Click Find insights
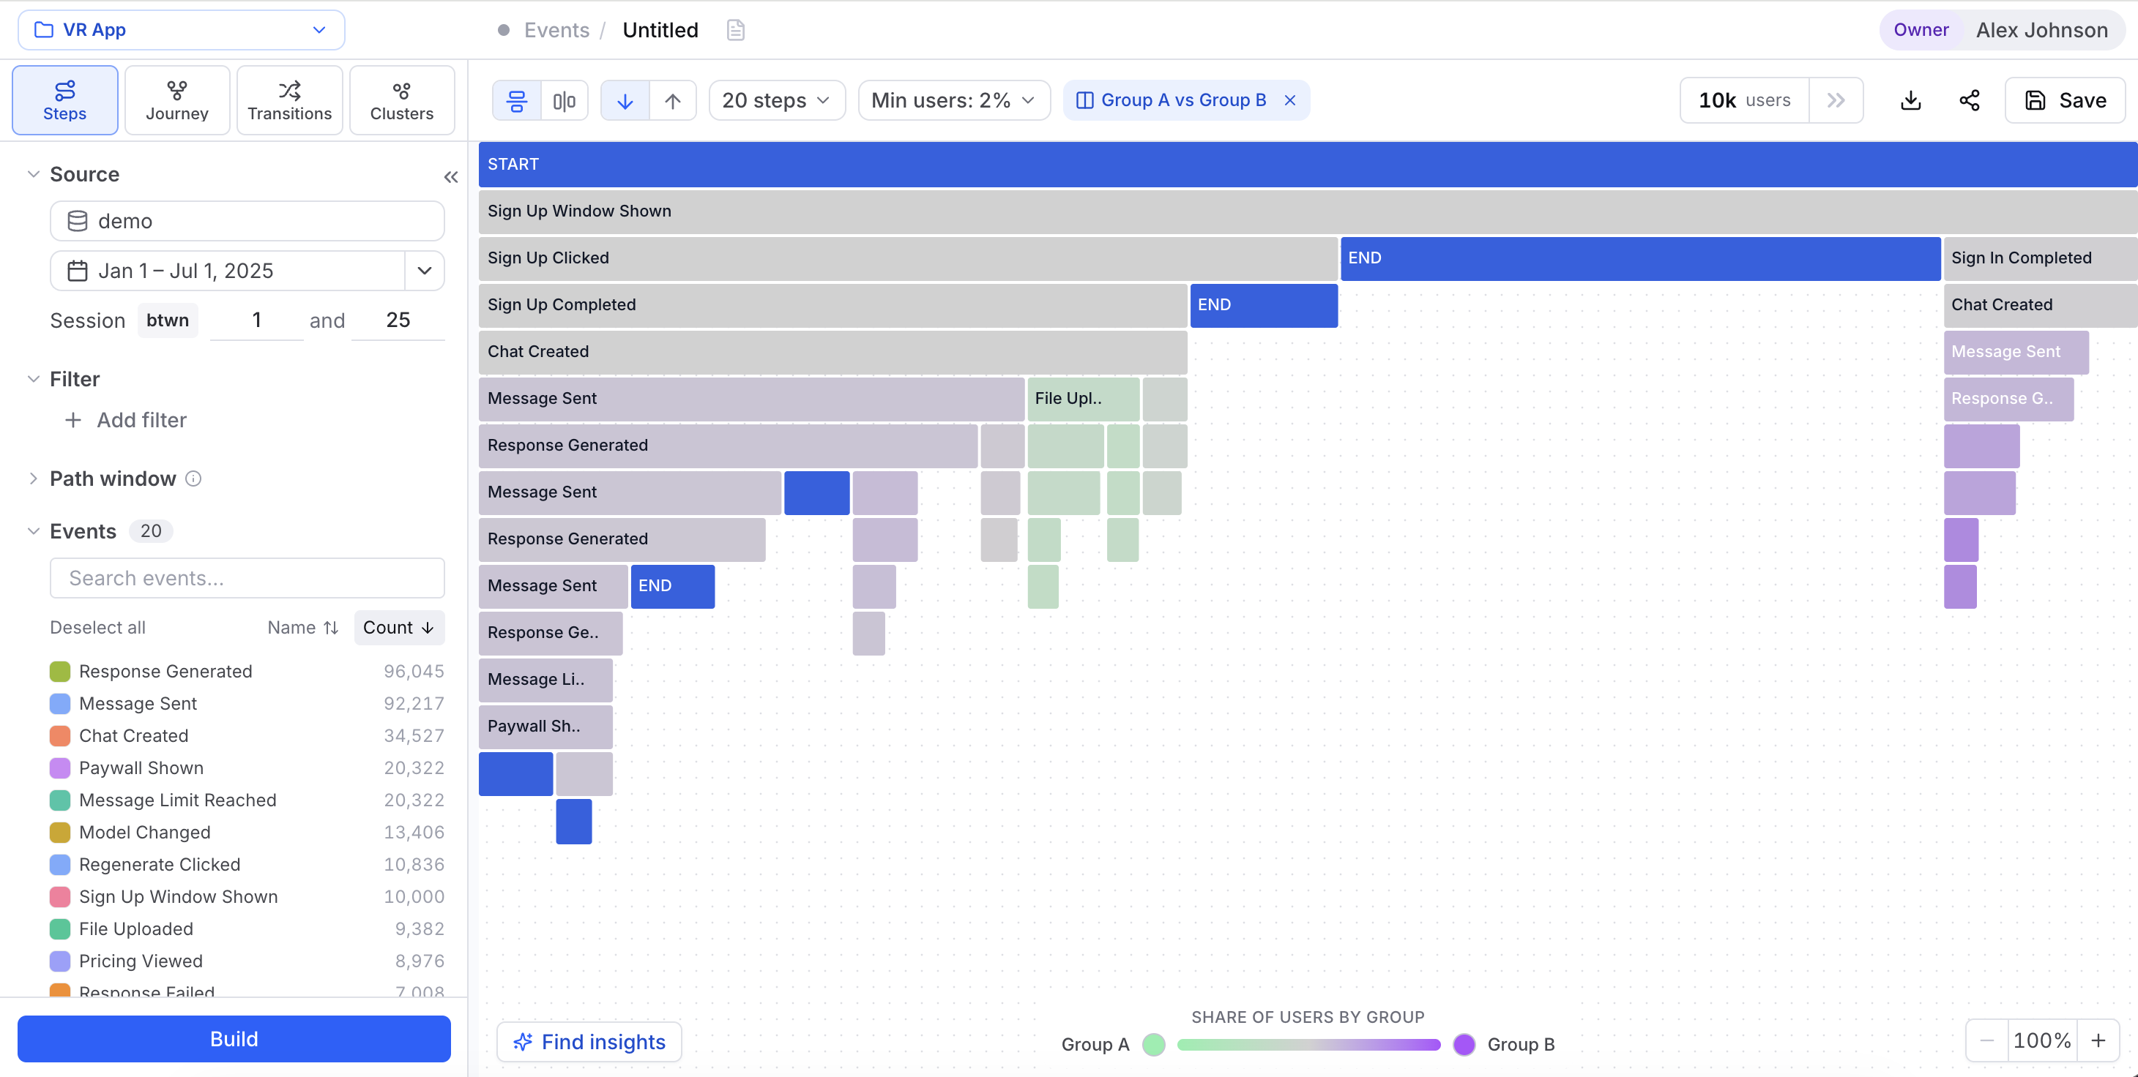The image size is (2138, 1077). 589,1041
